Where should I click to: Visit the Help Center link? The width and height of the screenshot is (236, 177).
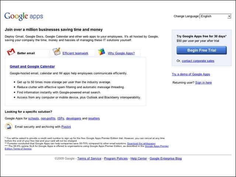[x=139, y=159]
